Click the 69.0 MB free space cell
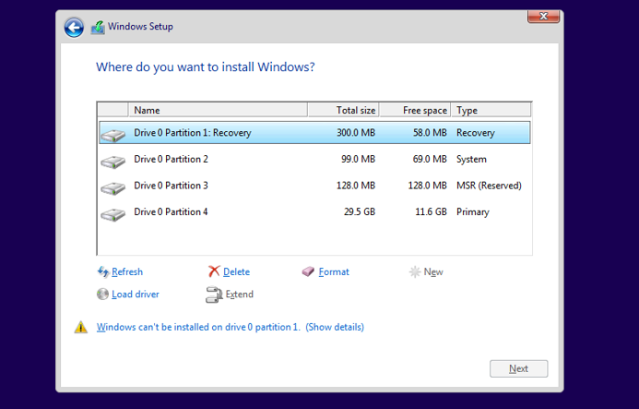Screen dimensions: 639x409 [430, 159]
